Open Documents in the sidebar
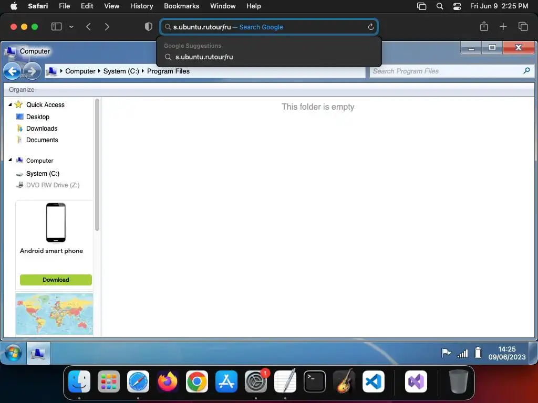Image resolution: width=538 pixels, height=403 pixels. pyautogui.click(x=42, y=140)
